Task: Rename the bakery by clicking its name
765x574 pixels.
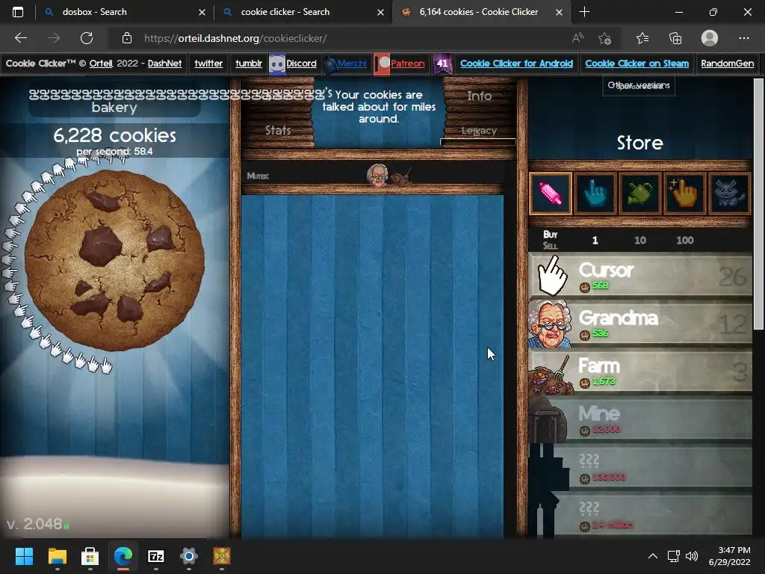Action: click(x=114, y=101)
